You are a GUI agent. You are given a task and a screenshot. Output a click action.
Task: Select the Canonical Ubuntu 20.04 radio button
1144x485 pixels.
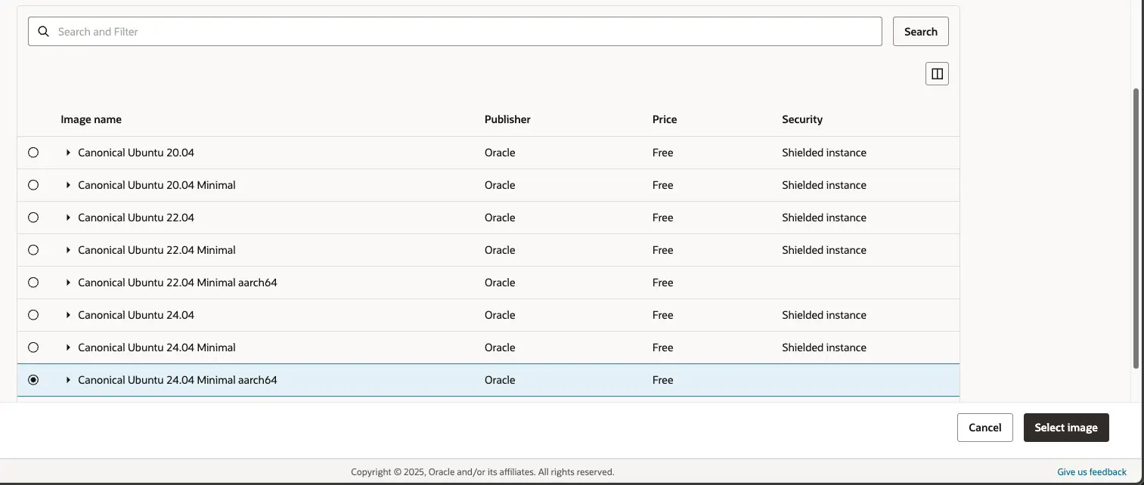point(33,152)
